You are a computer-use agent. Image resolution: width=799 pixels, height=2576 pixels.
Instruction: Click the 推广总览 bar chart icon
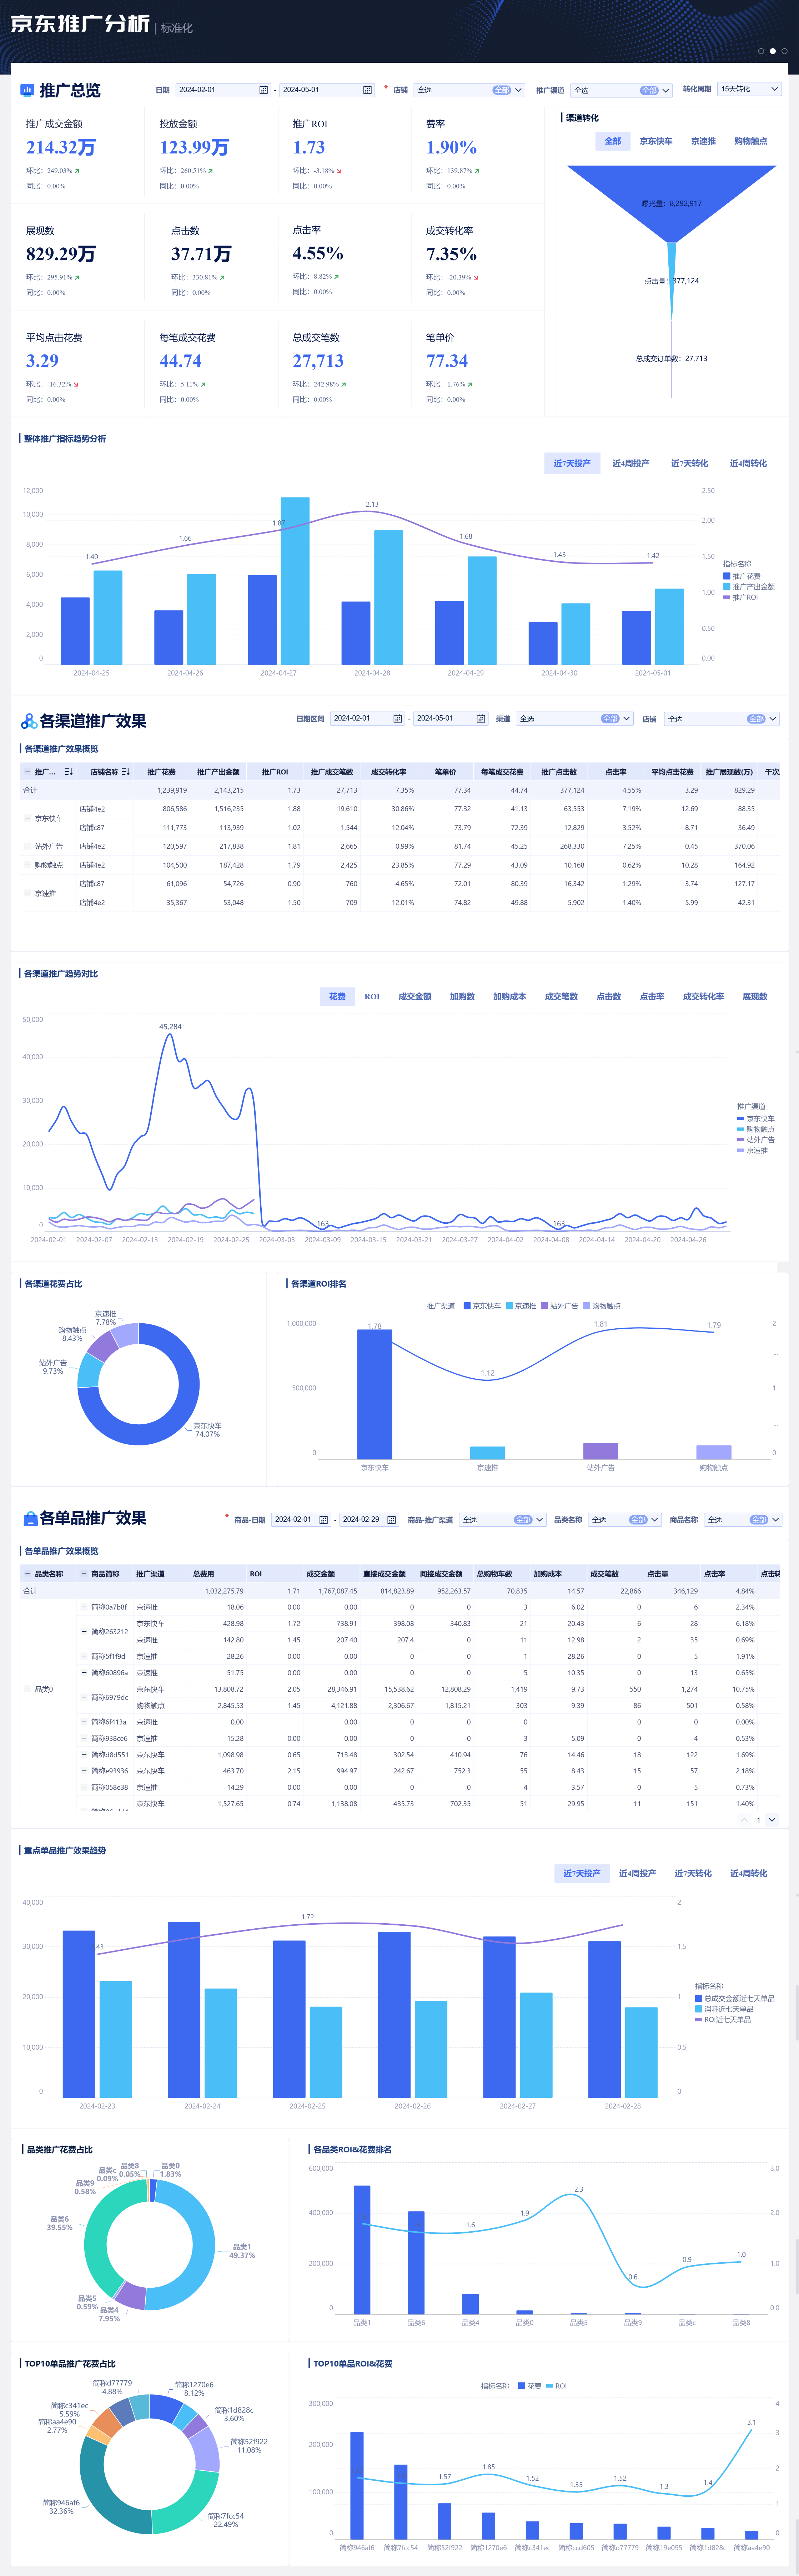tap(27, 90)
